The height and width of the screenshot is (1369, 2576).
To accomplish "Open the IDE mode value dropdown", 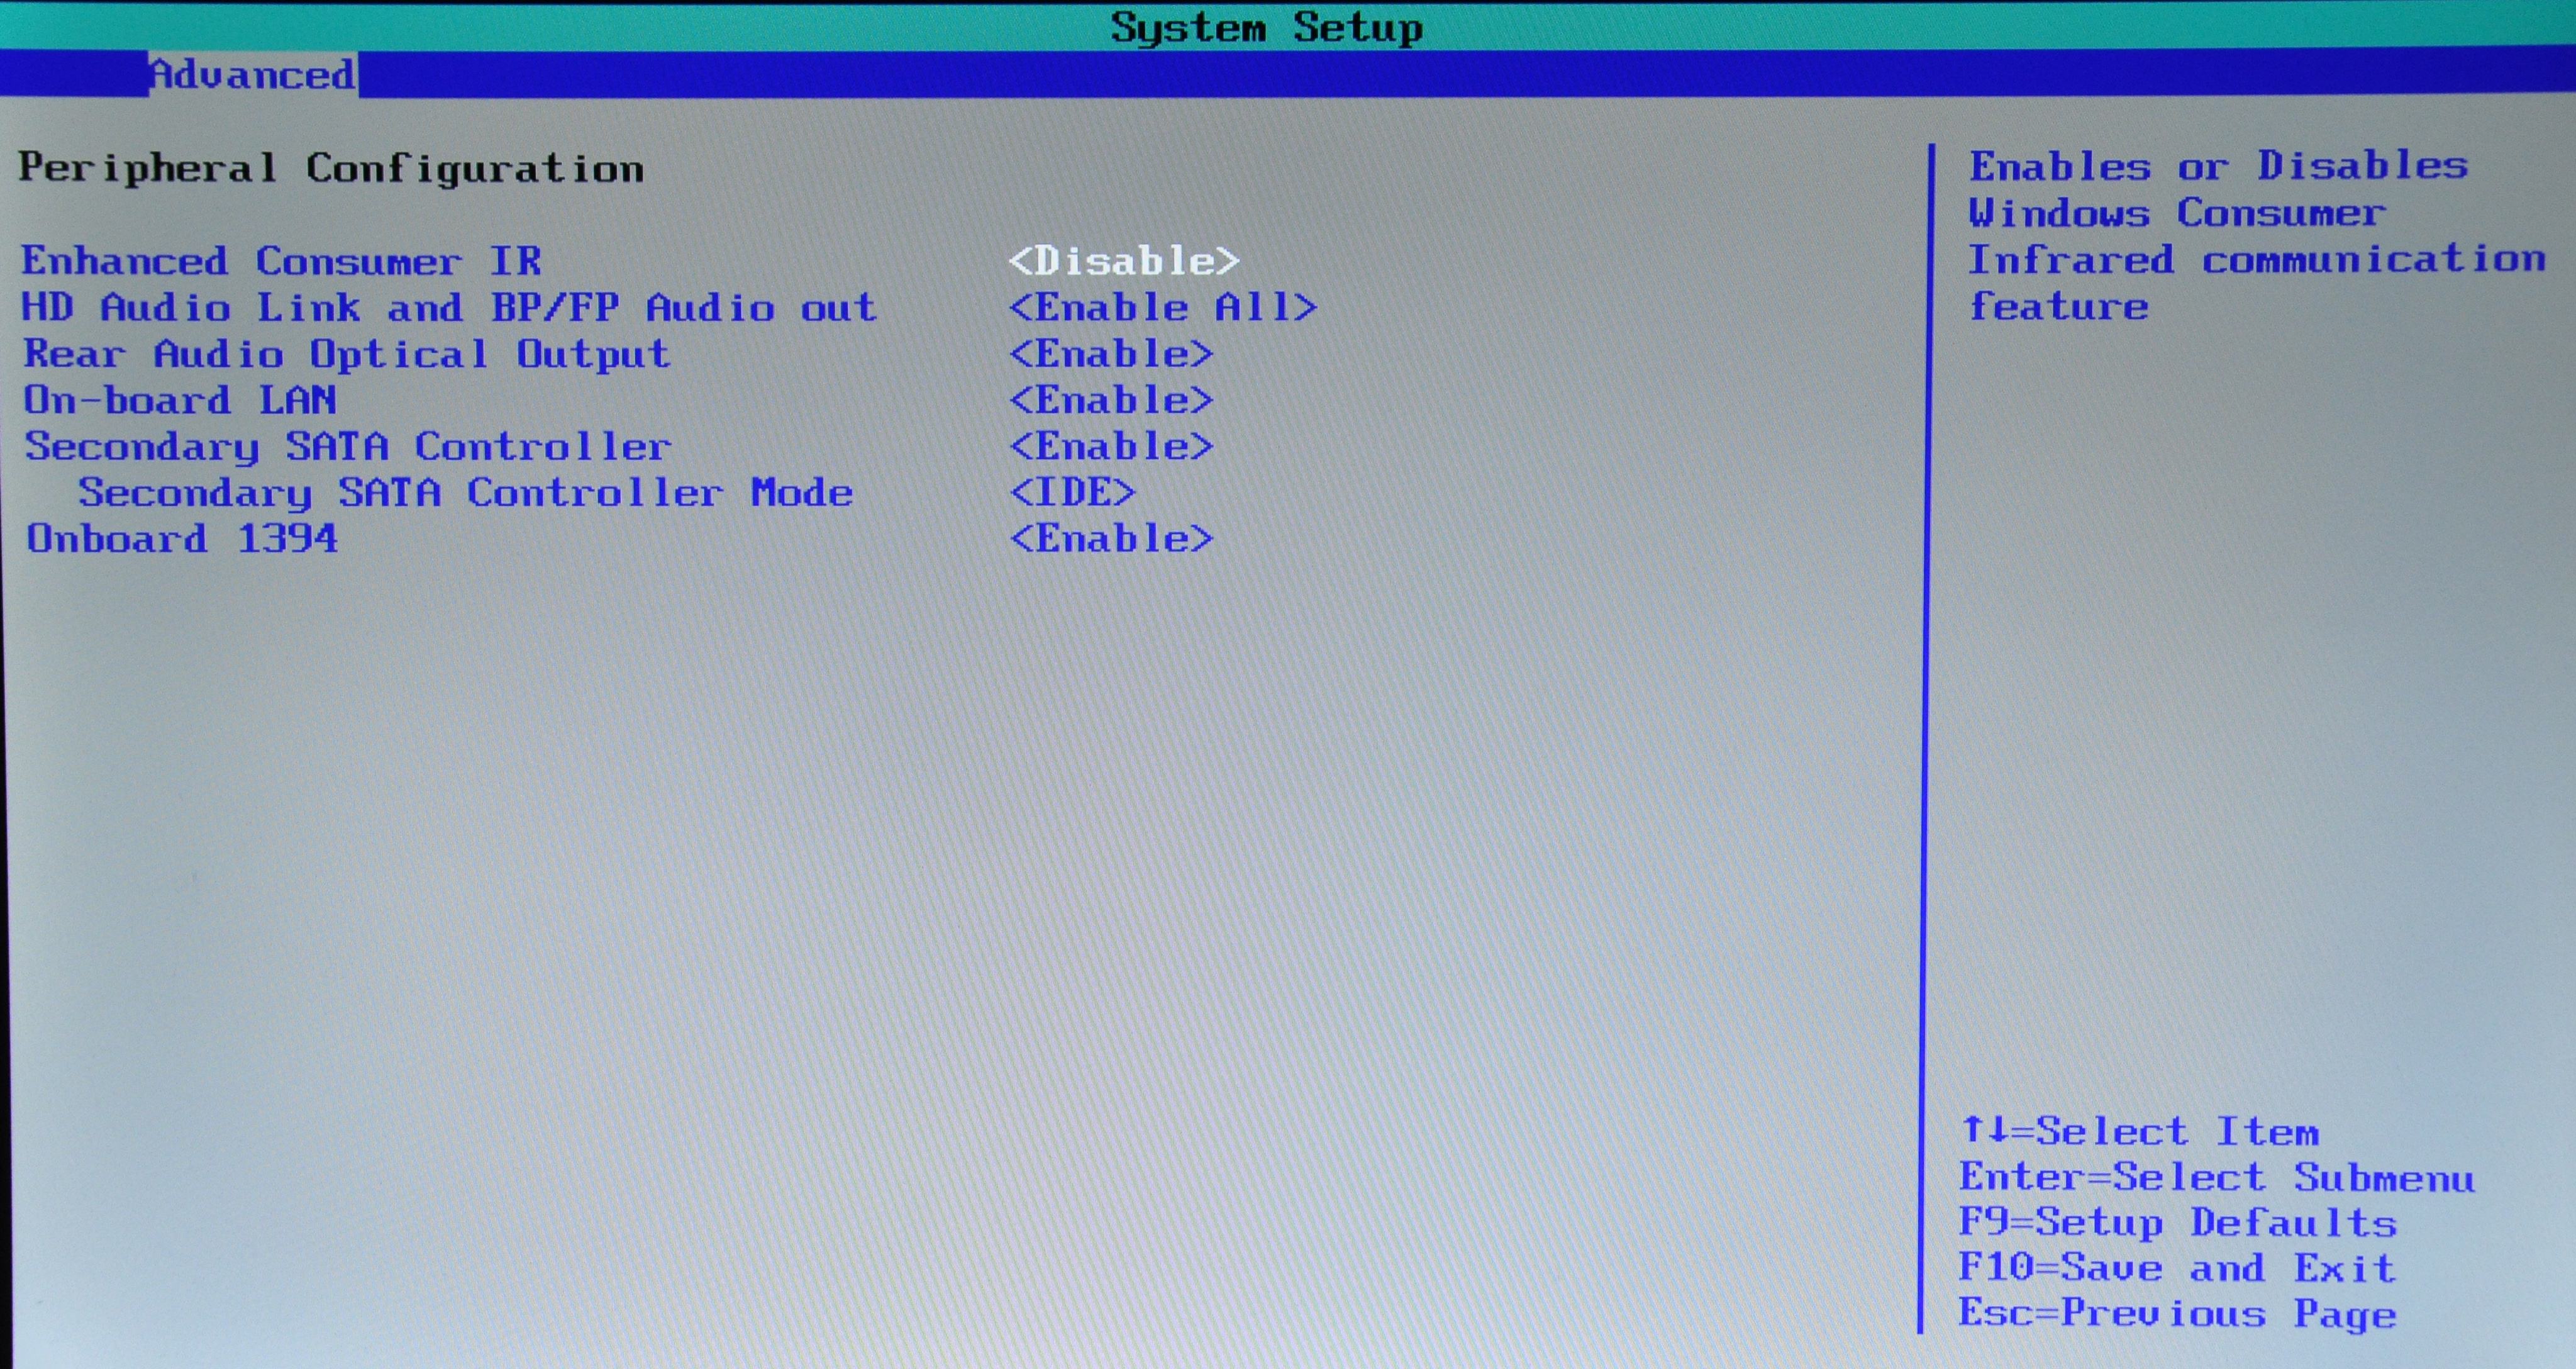I will pyautogui.click(x=1072, y=493).
